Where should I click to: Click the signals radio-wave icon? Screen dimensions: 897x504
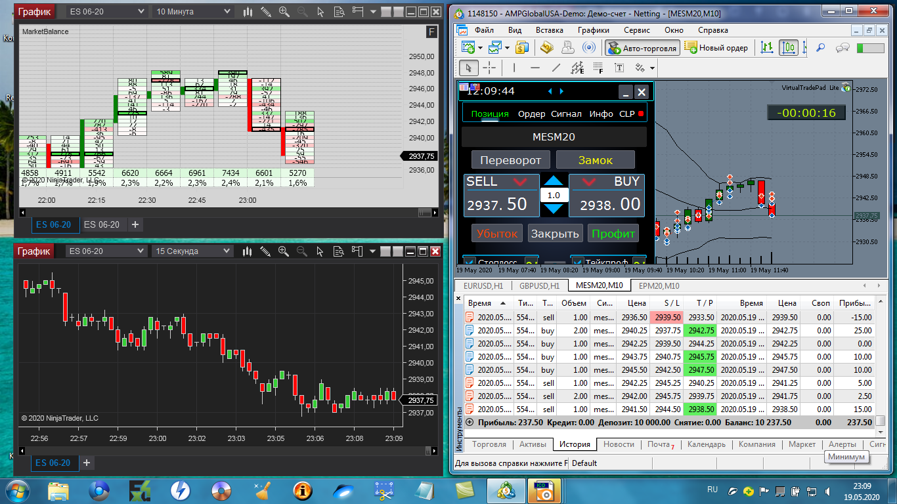(x=589, y=47)
